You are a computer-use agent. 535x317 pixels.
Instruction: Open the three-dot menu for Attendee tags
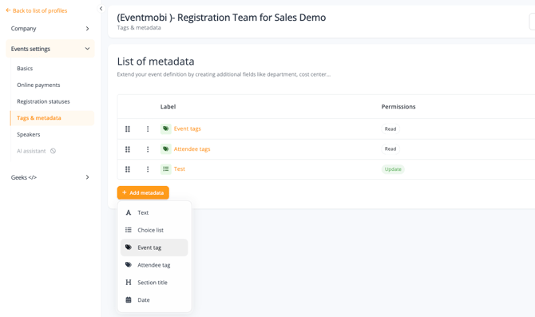(x=148, y=149)
